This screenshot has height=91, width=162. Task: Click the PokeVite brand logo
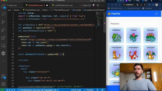click(114, 14)
